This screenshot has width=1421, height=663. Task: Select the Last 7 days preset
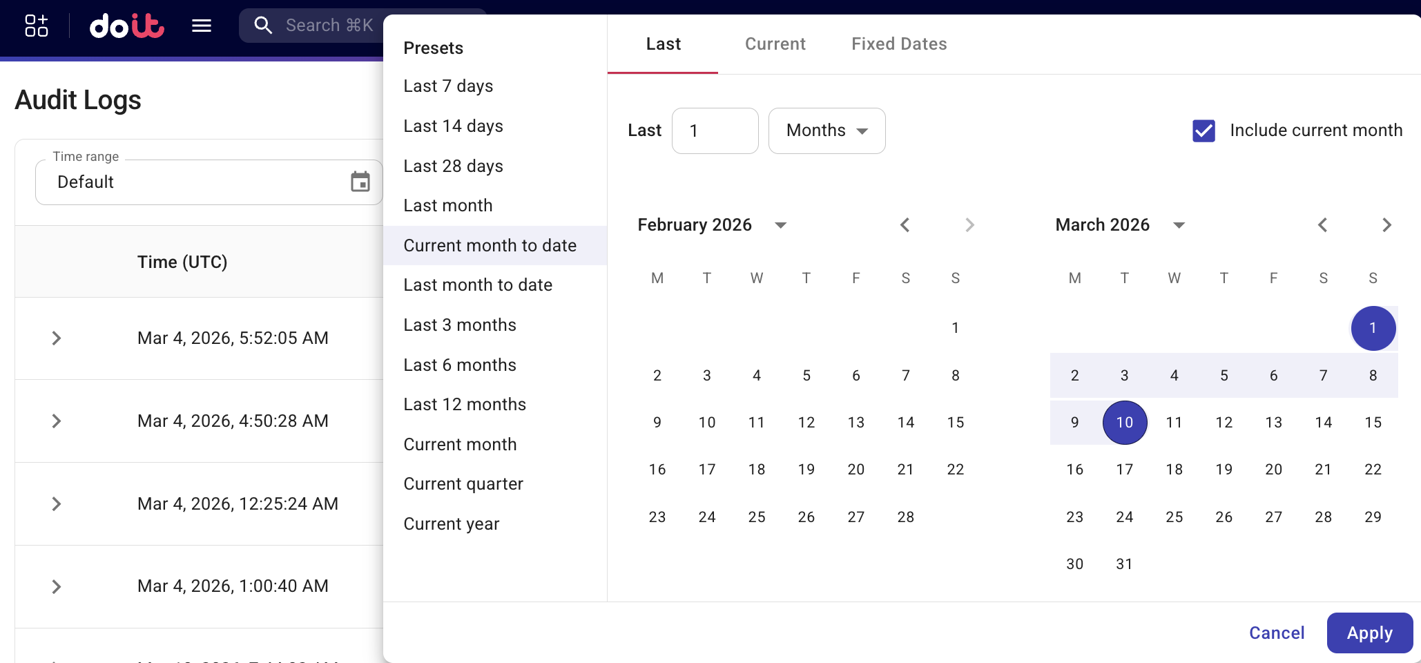(x=448, y=86)
